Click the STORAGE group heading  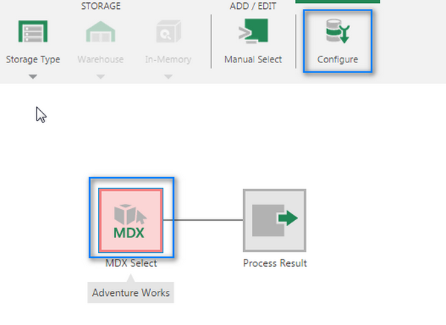(x=100, y=6)
